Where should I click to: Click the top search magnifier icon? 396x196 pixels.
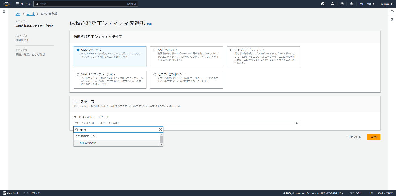click(x=37, y=4)
